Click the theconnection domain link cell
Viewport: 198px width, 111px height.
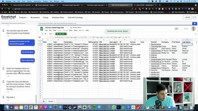[156, 44]
